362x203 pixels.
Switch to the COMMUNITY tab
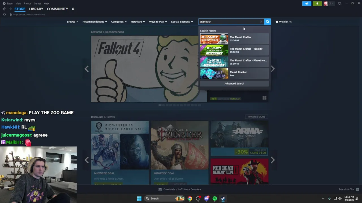pyautogui.click(x=57, y=9)
